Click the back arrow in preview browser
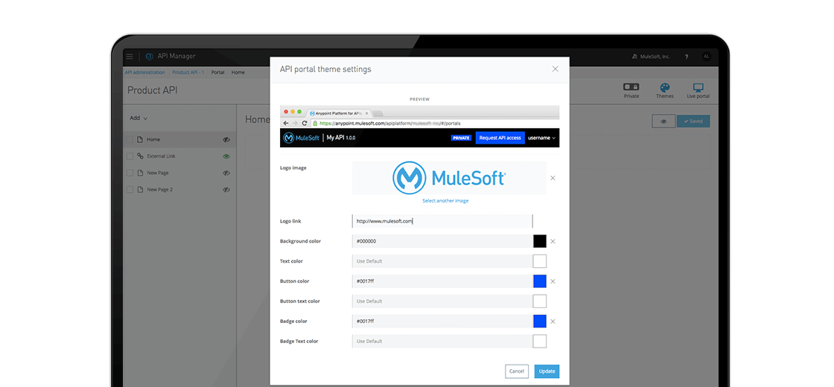 pyautogui.click(x=286, y=123)
